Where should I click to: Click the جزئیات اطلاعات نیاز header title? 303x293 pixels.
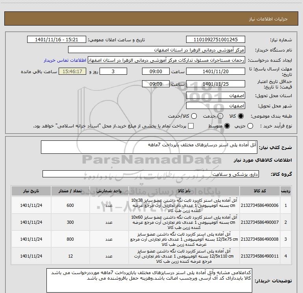pyautogui.click(x=268, y=19)
